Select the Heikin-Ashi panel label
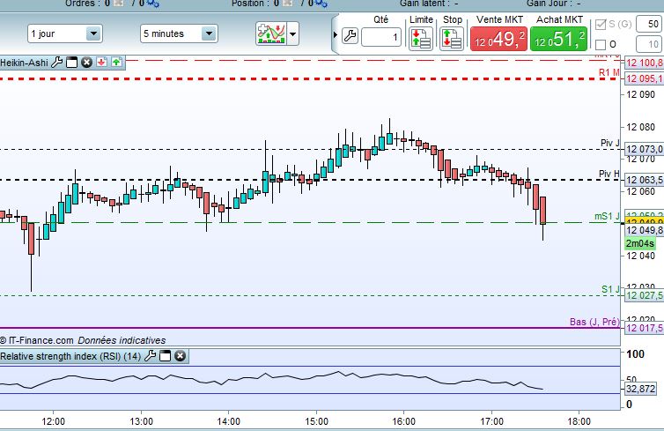664x431 pixels. tap(24, 63)
